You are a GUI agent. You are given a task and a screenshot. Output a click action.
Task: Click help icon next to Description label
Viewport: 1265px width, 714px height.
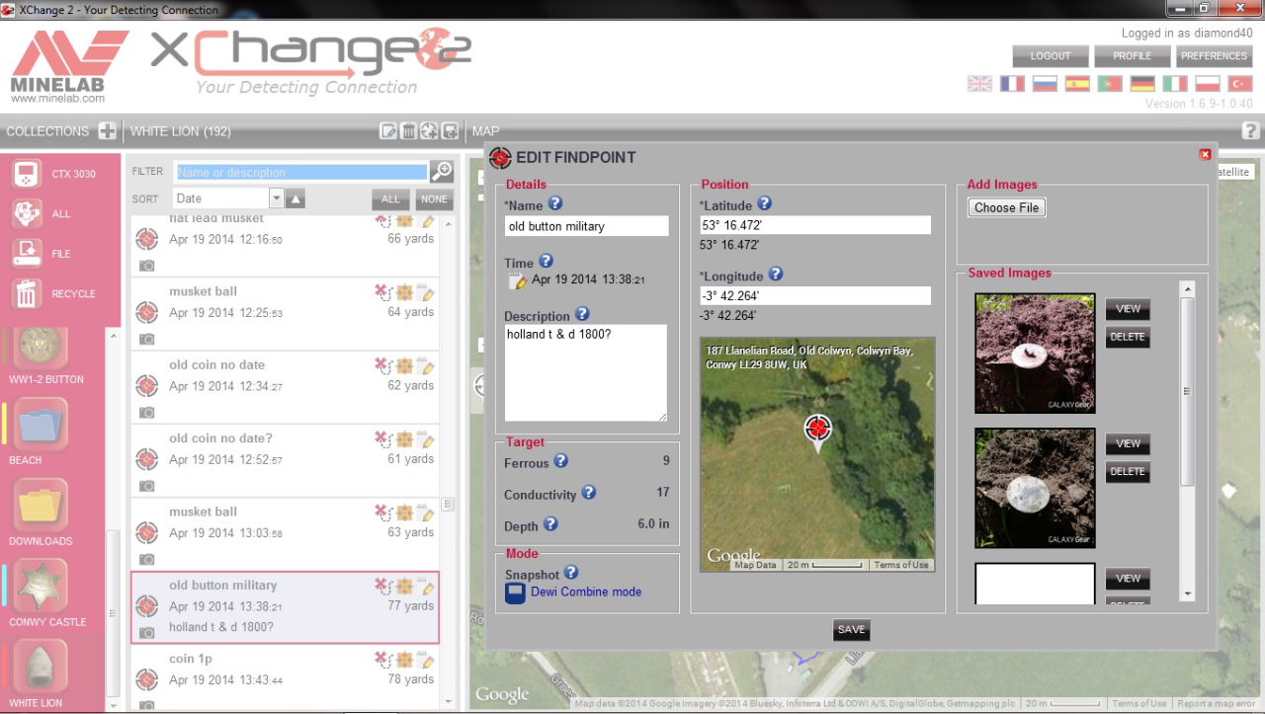click(x=582, y=314)
